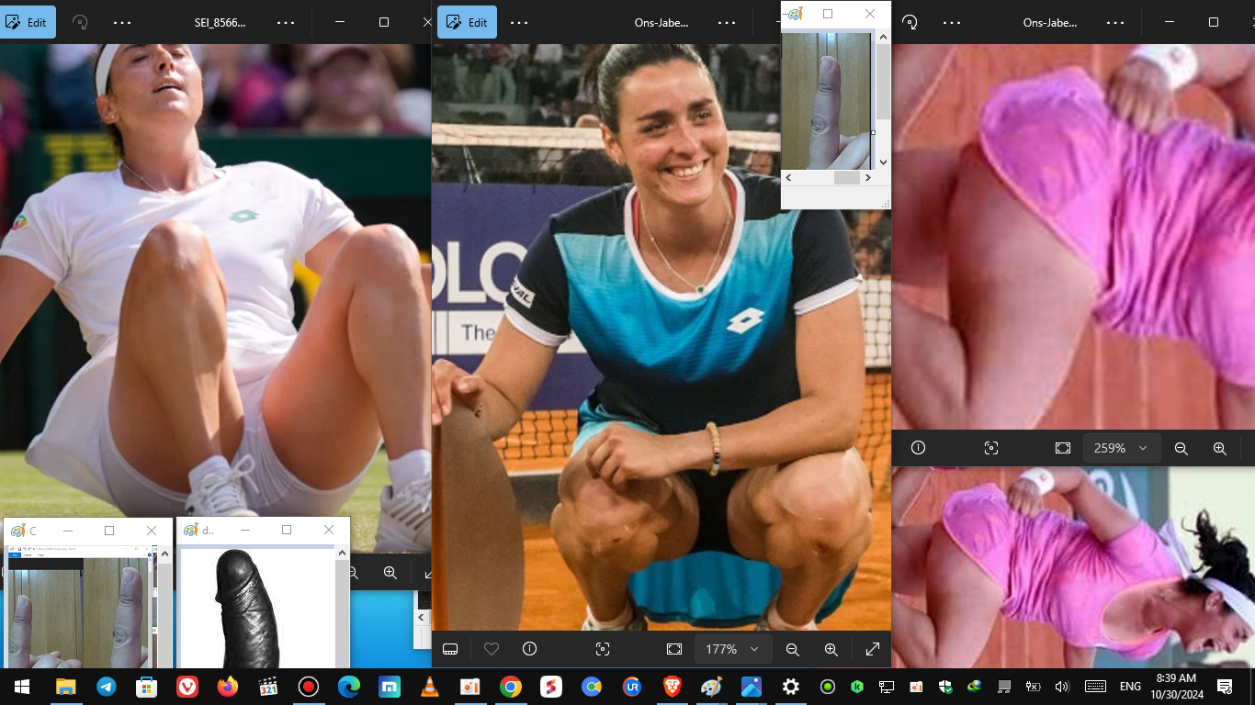Image resolution: width=1255 pixels, height=705 pixels.
Task: Toggle ENG input language in system tray
Action: [x=1130, y=687]
